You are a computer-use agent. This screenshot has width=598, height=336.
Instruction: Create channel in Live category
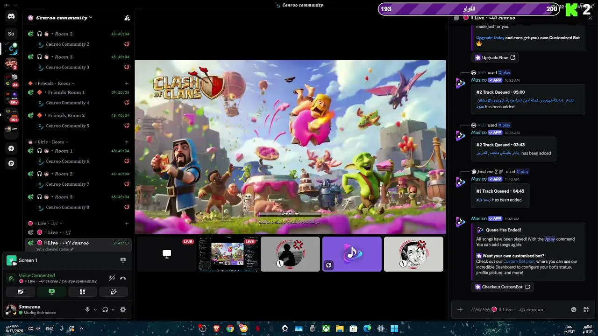tap(127, 224)
